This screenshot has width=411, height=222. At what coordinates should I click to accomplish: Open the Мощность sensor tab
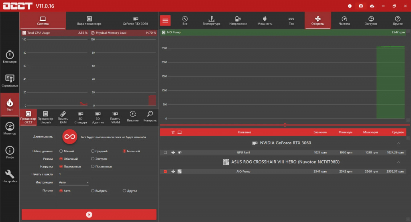[x=265, y=21]
